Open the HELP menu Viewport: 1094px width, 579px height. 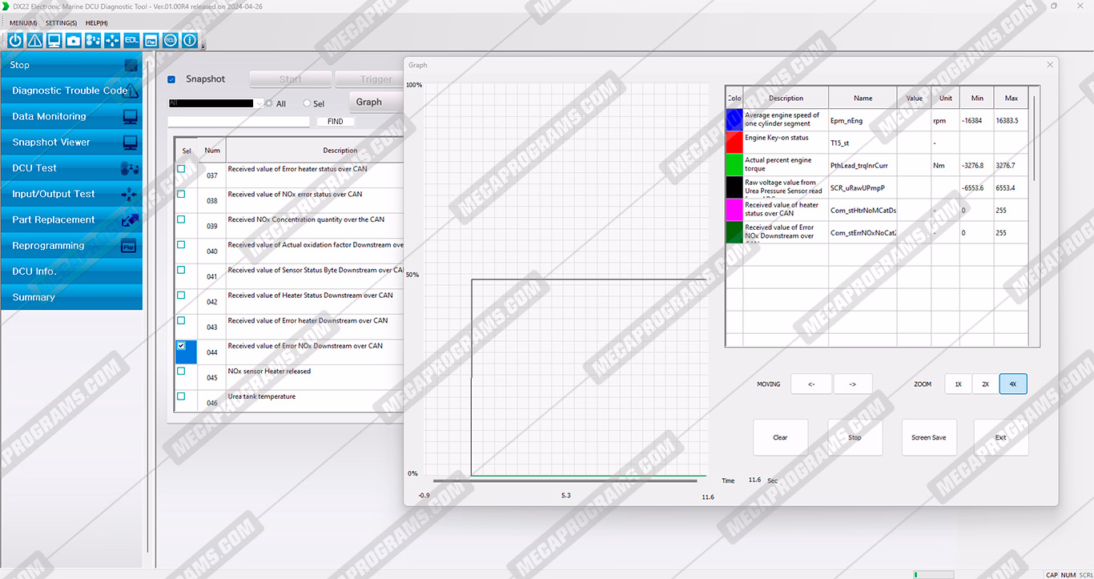tap(96, 23)
